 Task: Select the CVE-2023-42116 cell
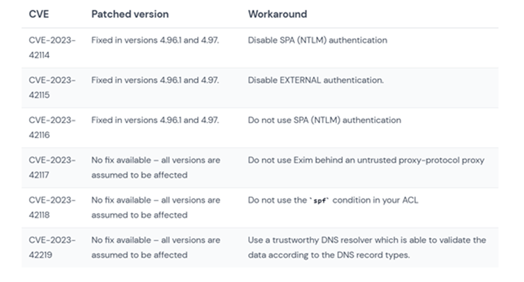click(x=52, y=128)
